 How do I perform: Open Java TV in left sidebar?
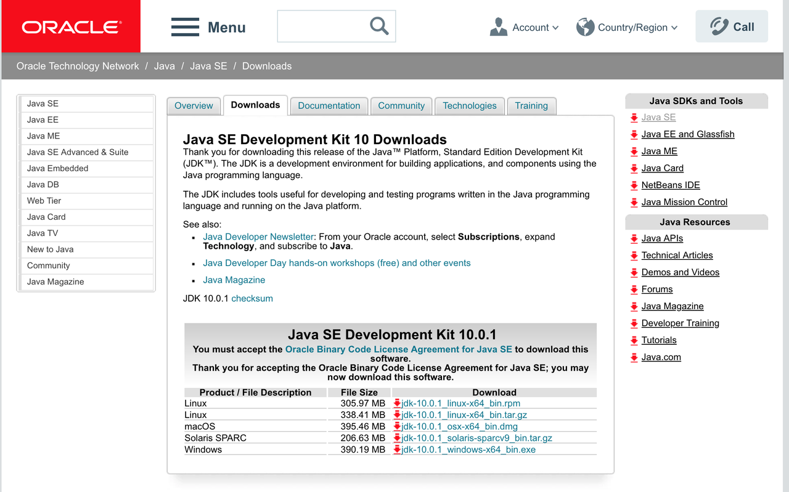pyautogui.click(x=86, y=233)
